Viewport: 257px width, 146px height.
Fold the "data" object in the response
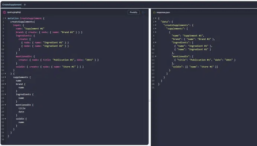(155, 22)
